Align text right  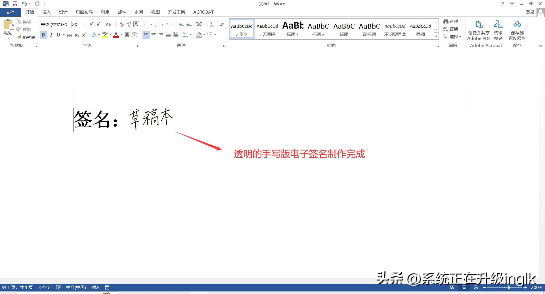(161, 35)
